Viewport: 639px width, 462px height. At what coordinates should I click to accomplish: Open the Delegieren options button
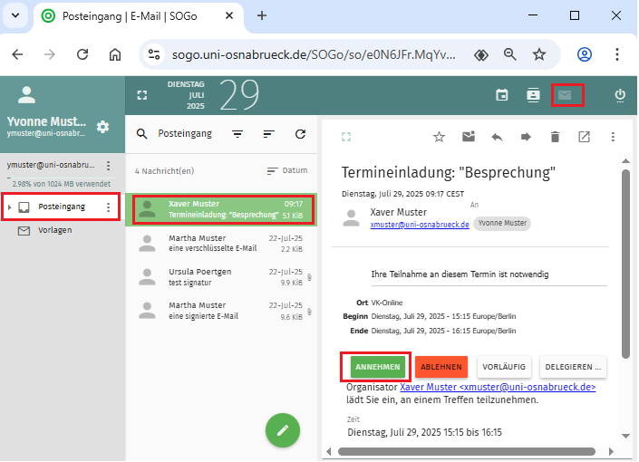point(573,367)
